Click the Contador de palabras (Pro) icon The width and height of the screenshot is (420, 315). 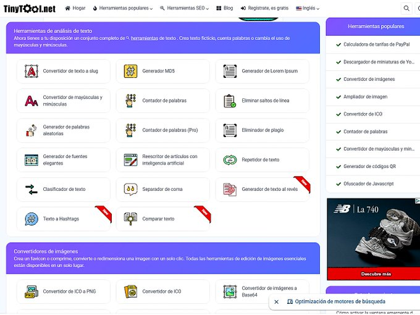point(130,130)
